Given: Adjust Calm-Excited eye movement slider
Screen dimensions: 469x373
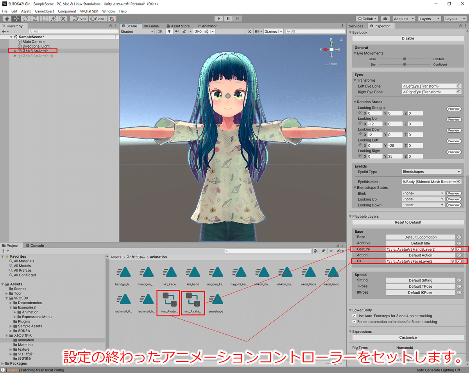Looking at the screenshot, I should [x=405, y=59].
